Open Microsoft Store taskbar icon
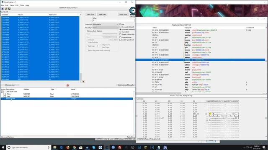The height and width of the screenshot is (150, 268). point(81,147)
